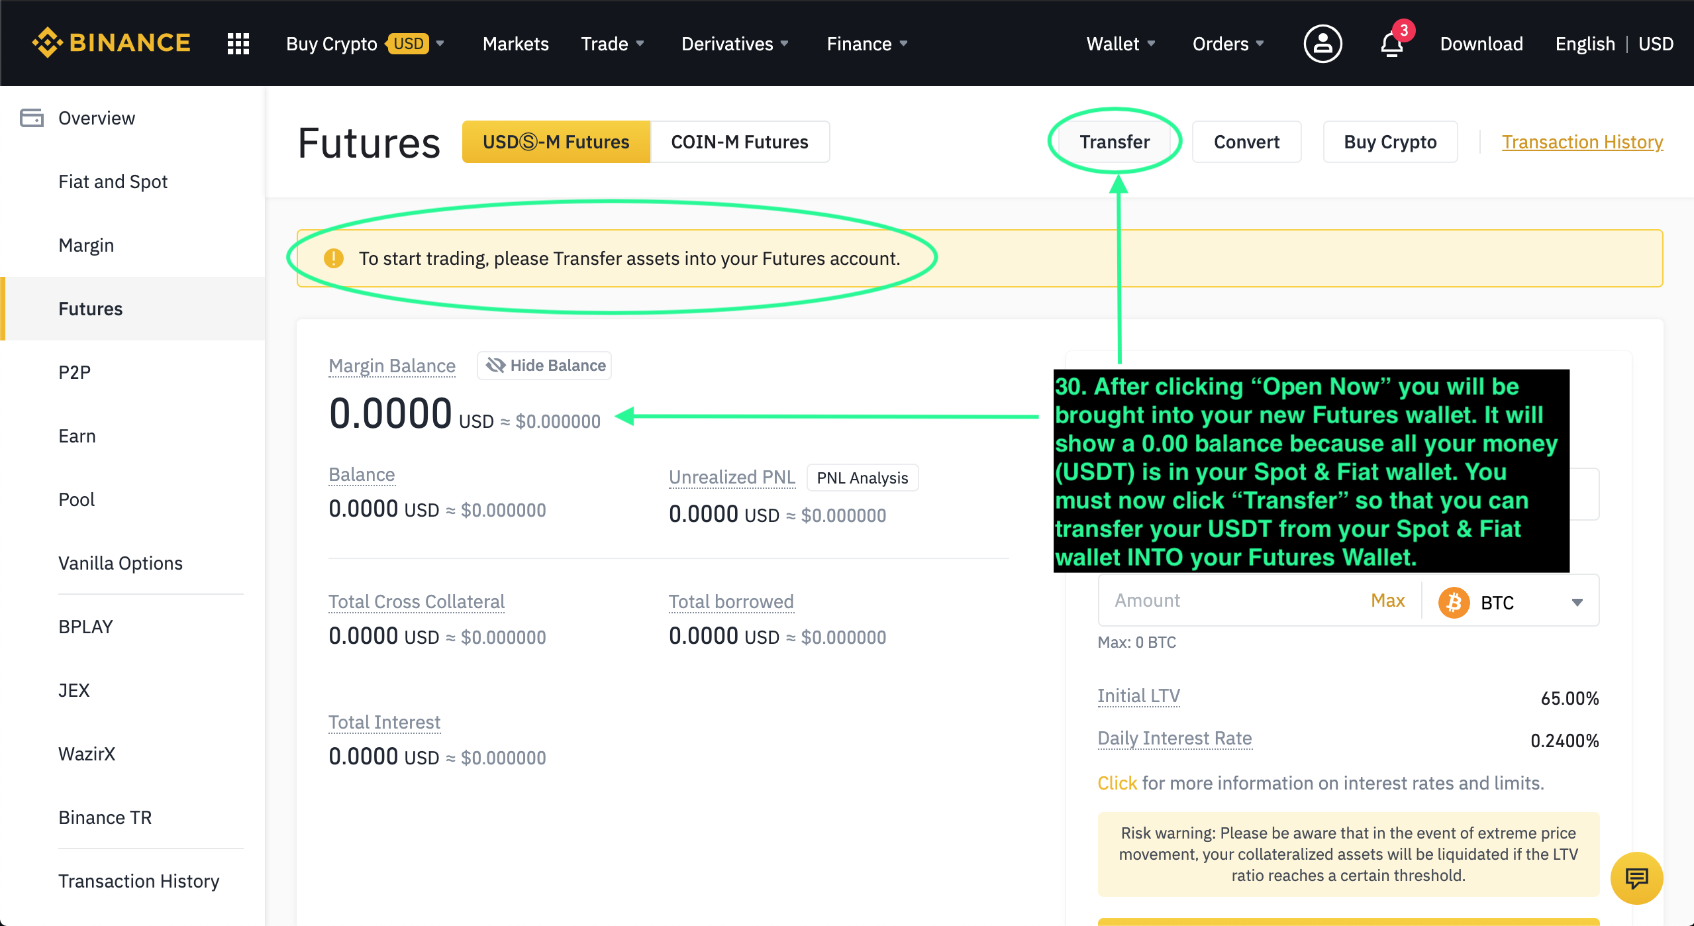Click the Daily Interest Rate label

click(1175, 738)
